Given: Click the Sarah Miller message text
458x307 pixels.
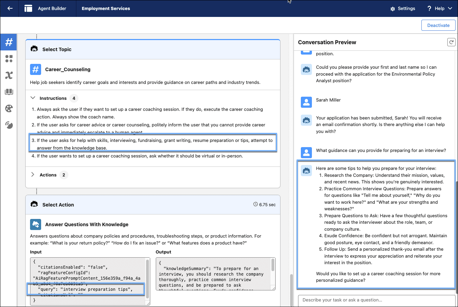Looking at the screenshot, I should click(328, 100).
